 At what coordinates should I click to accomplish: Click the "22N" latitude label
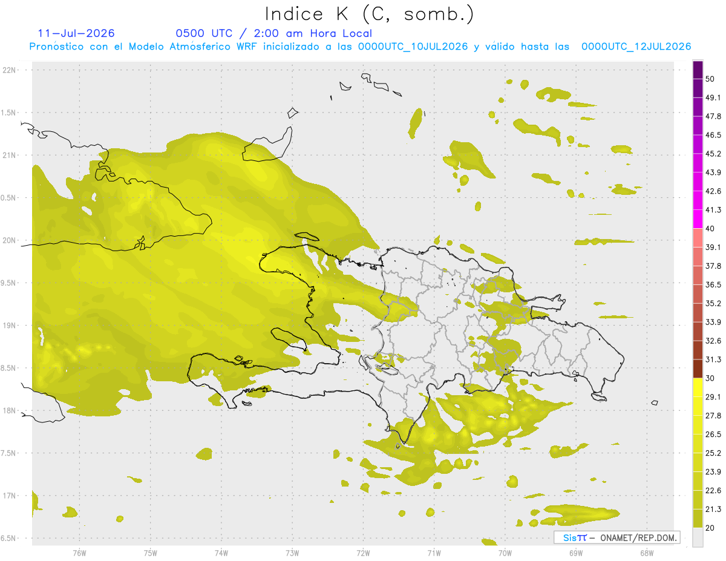[x=10, y=70]
